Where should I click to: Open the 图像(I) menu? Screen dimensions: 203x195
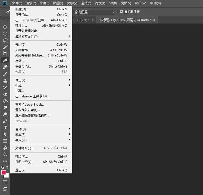tap(44, 3)
